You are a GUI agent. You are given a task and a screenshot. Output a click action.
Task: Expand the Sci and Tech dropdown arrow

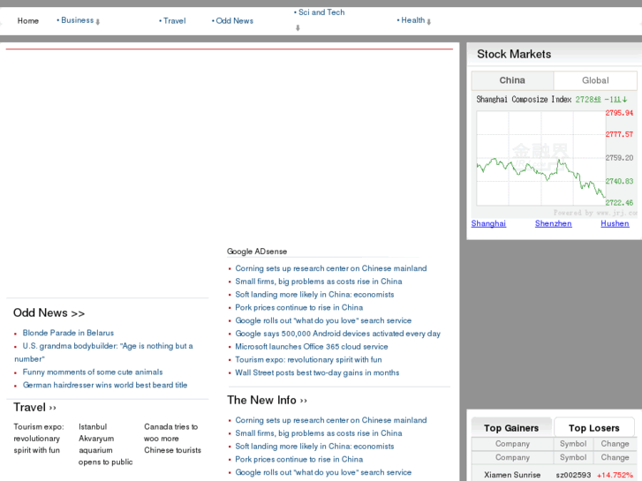(x=298, y=28)
